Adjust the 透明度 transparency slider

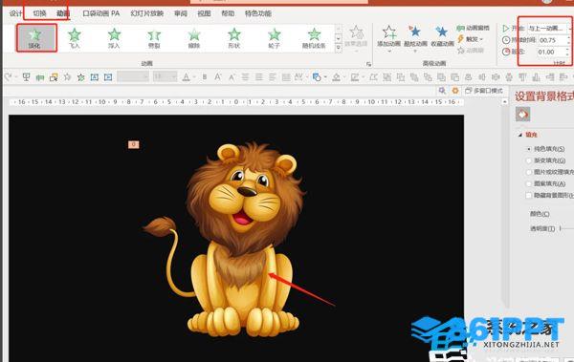click(566, 228)
